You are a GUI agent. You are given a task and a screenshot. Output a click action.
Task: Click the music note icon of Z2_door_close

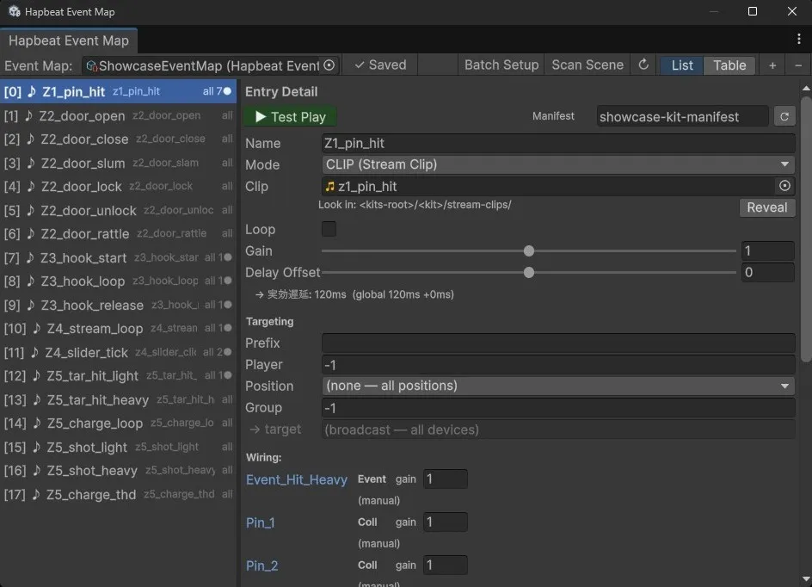pos(31,139)
